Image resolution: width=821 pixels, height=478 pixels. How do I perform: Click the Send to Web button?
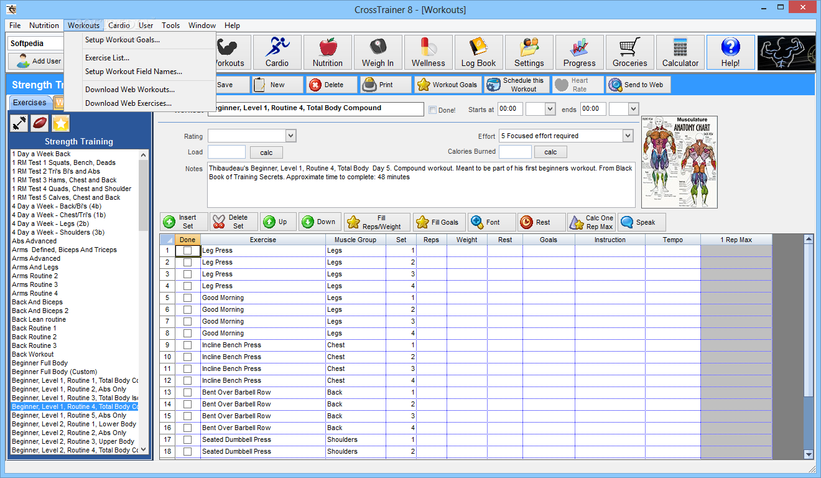[638, 85]
